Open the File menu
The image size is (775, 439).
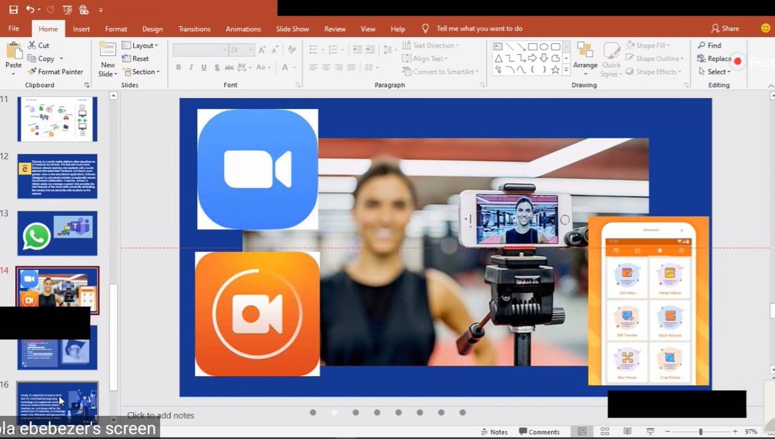tap(14, 29)
